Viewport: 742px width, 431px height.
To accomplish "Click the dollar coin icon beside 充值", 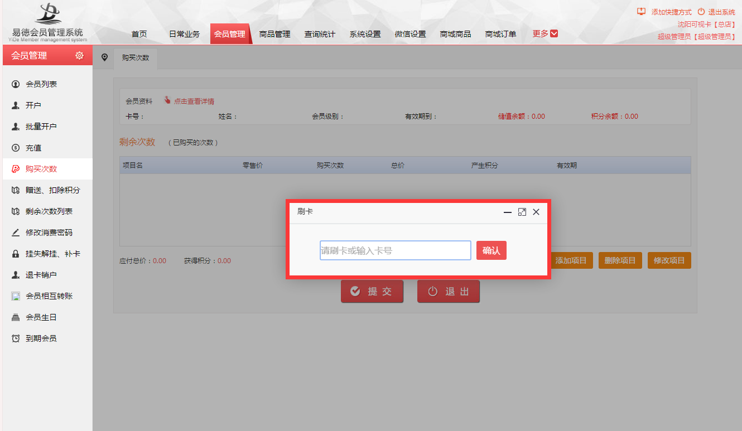I will (x=16, y=148).
